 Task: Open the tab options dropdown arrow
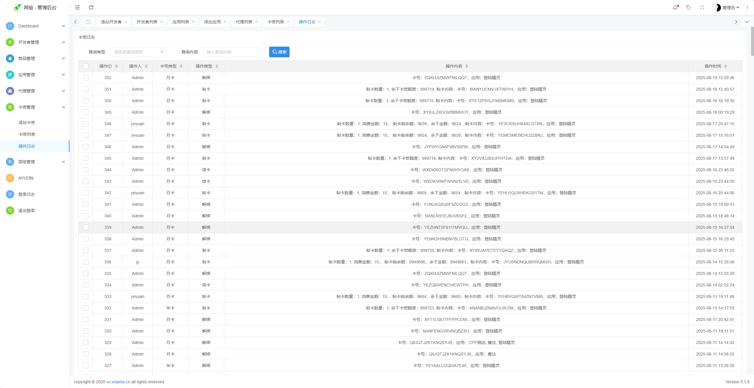point(747,22)
